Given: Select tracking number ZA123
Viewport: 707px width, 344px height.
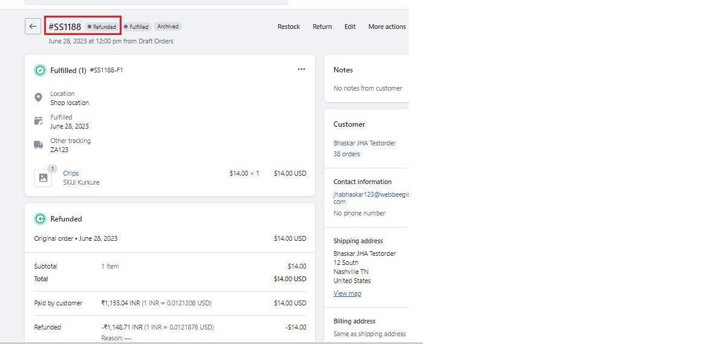Looking at the screenshot, I should click(x=59, y=150).
